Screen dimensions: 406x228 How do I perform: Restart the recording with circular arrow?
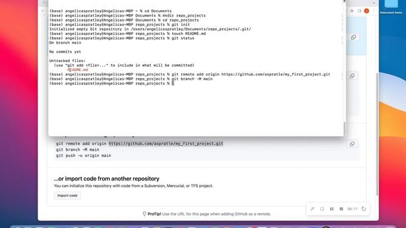click(x=363, y=209)
